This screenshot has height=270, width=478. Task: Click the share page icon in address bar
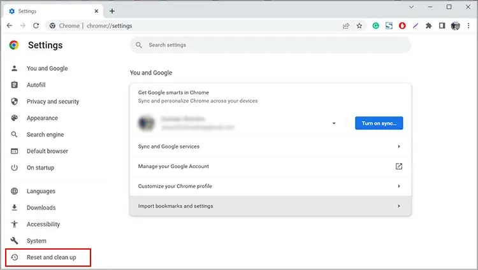(346, 26)
